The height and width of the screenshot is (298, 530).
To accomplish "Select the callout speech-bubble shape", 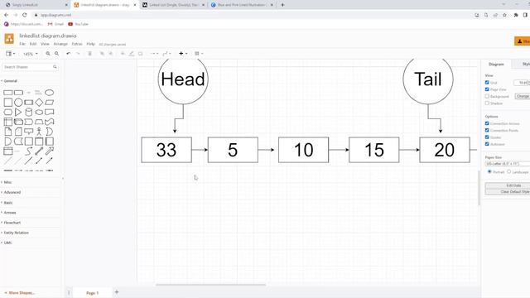I will tap(29, 132).
